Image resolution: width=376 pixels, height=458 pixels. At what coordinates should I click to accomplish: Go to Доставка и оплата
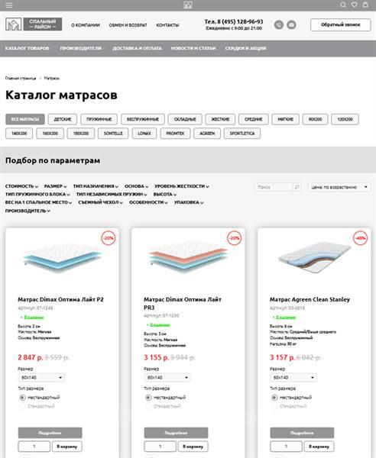[x=137, y=48]
